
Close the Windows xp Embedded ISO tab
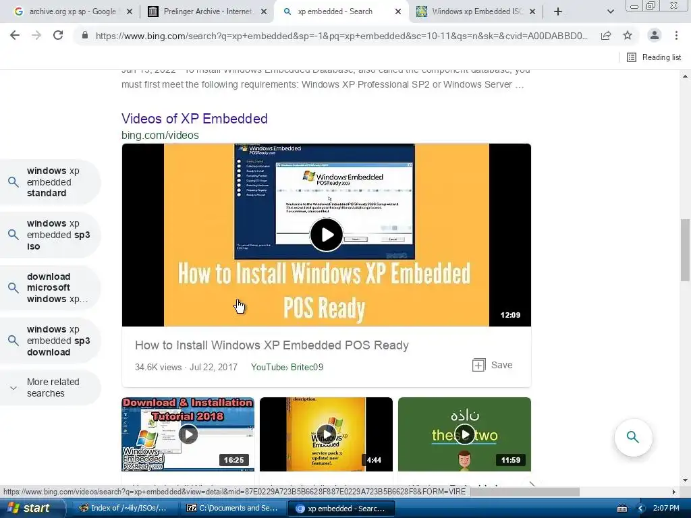tap(532, 11)
